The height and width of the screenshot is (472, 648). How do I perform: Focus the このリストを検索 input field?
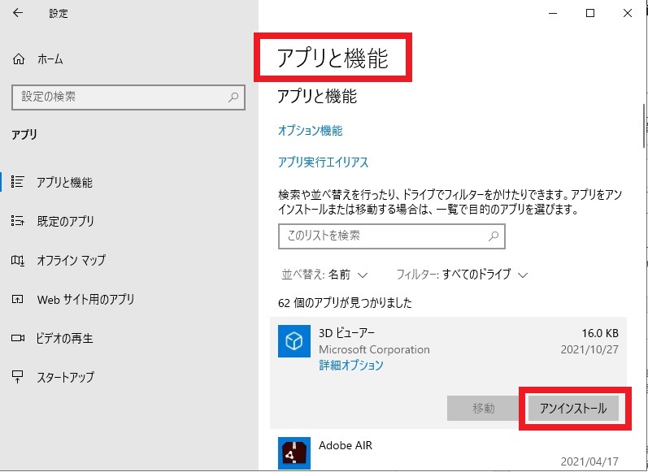click(392, 236)
